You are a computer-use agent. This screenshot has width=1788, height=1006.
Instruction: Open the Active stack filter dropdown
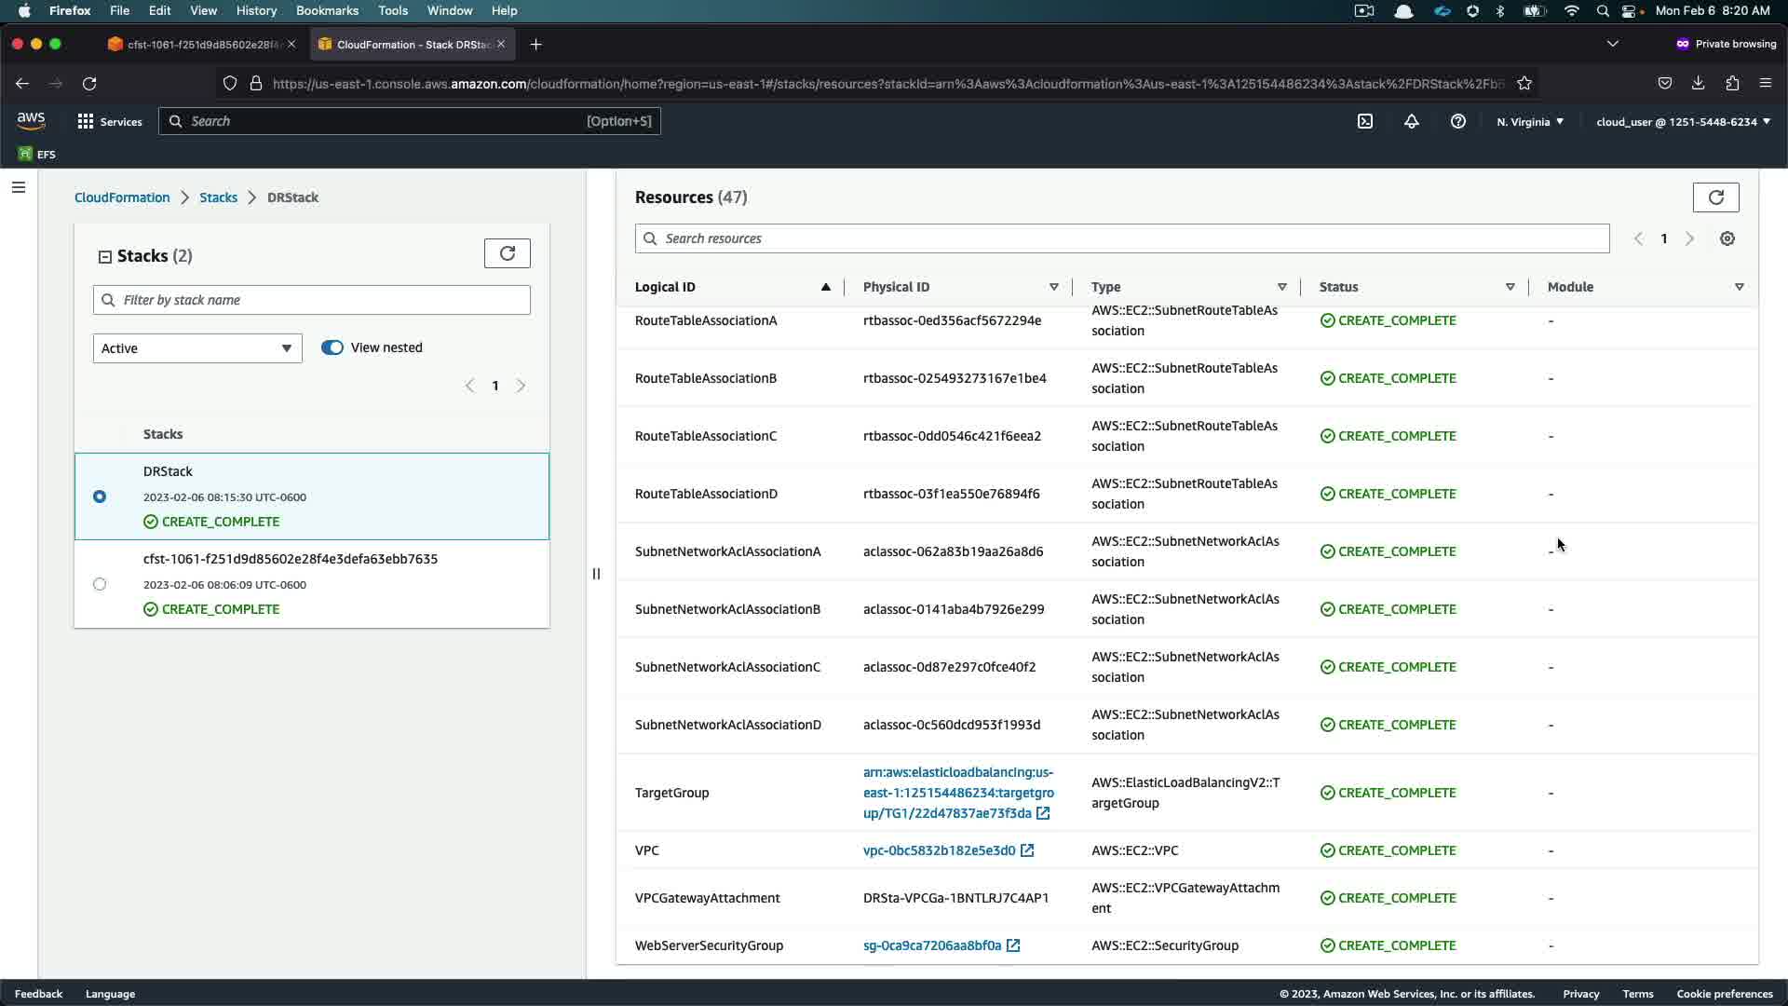click(197, 348)
